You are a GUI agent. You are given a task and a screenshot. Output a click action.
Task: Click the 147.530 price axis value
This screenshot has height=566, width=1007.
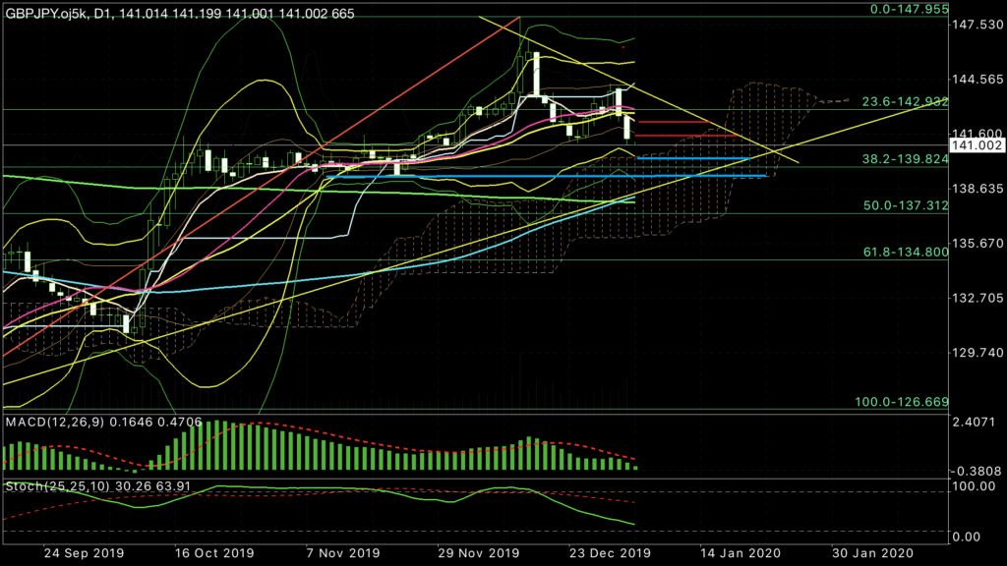(x=978, y=25)
